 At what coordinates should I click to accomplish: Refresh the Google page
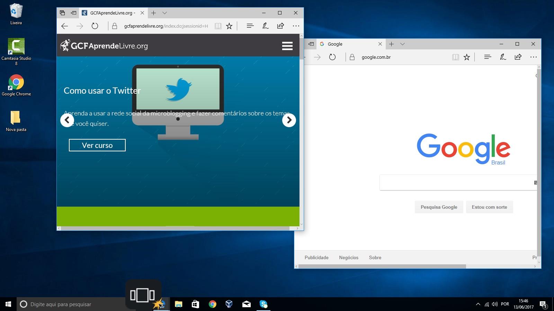[332, 57]
